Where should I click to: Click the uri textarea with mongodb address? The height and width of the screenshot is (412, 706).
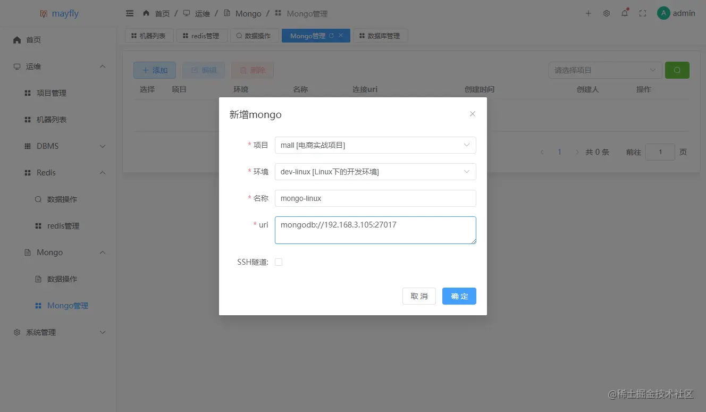tap(375, 230)
